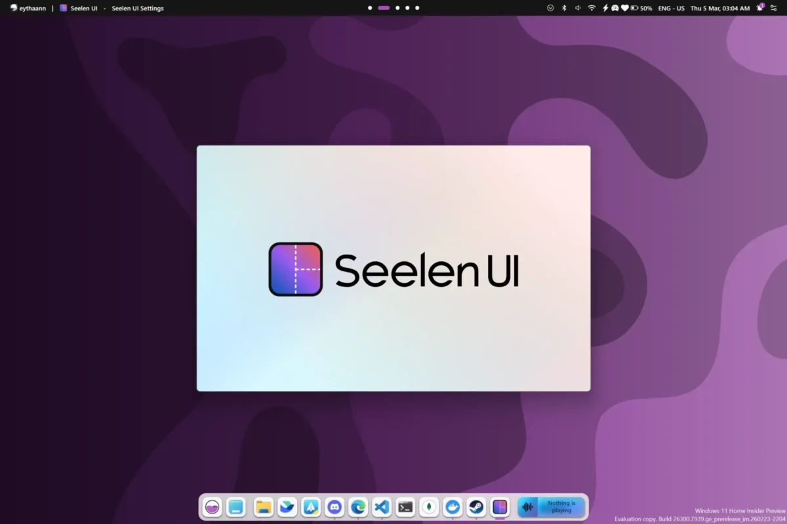Open the 'Nothing is playing' media widget

click(551, 507)
